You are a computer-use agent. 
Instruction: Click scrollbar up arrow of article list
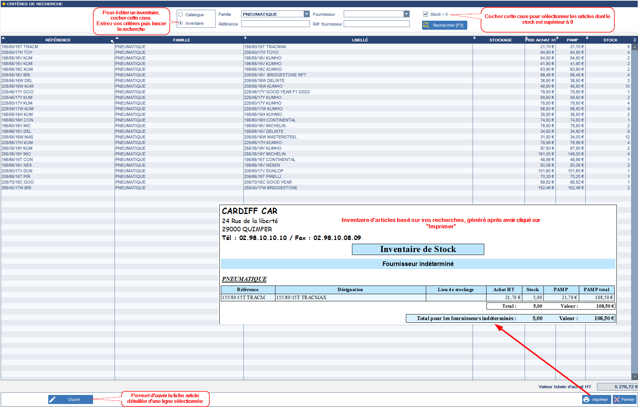[x=635, y=47]
